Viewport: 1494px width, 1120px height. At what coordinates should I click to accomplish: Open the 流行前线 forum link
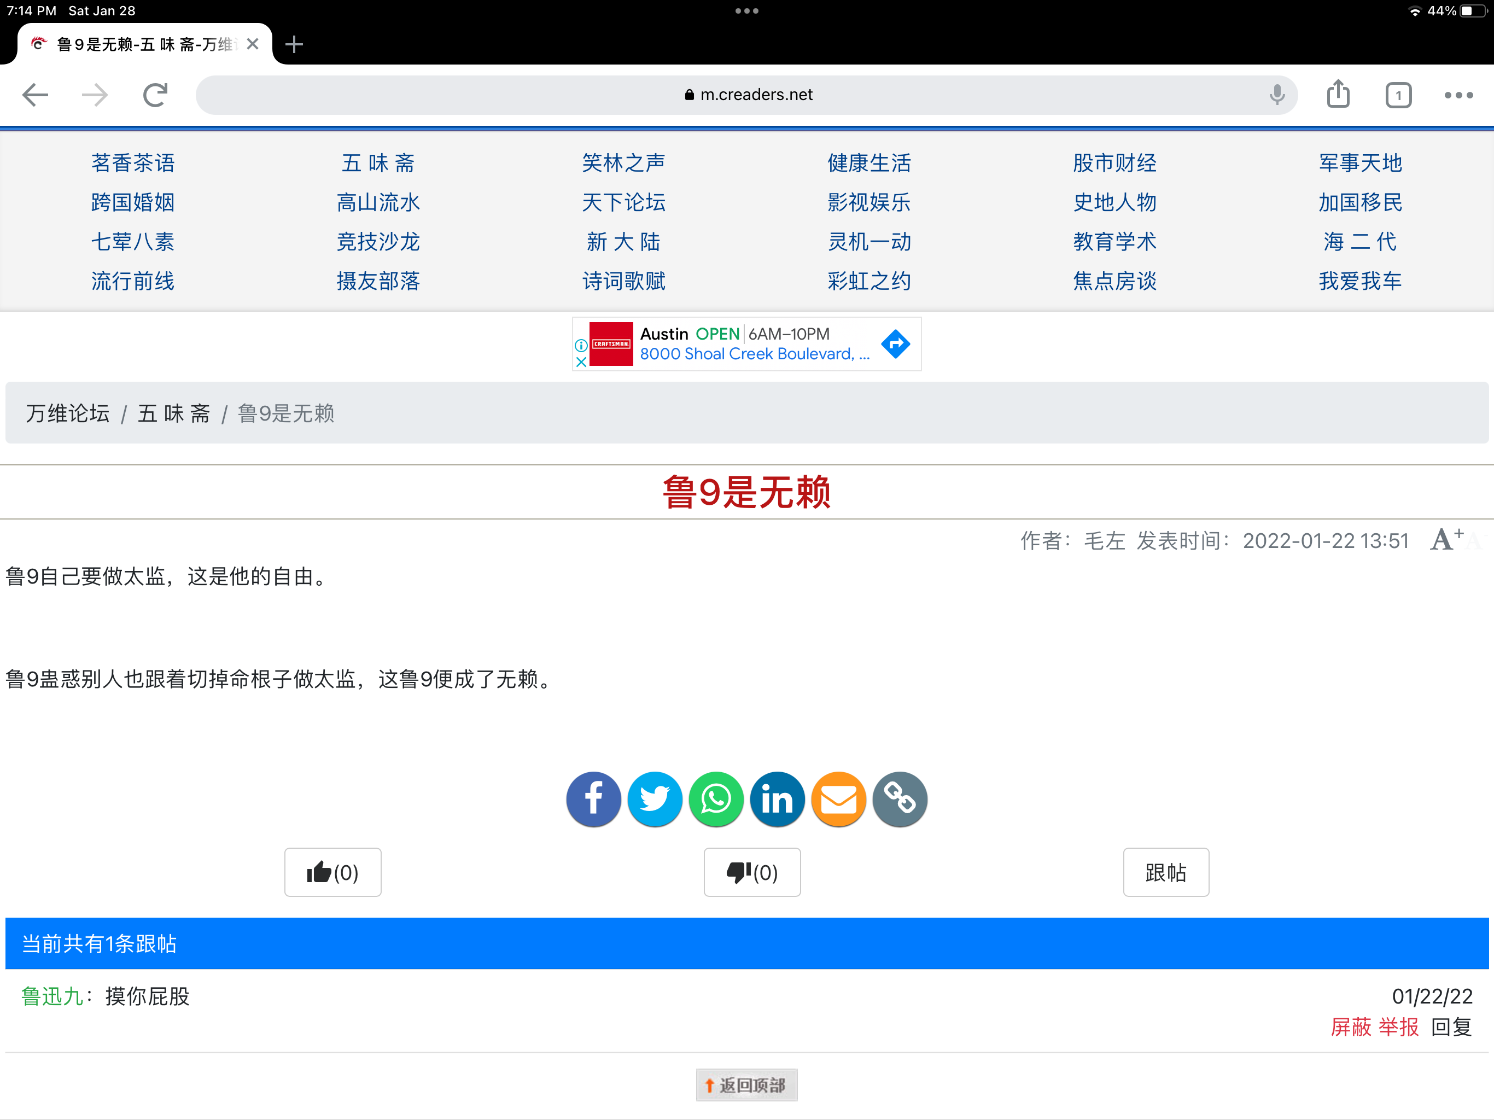click(x=133, y=281)
